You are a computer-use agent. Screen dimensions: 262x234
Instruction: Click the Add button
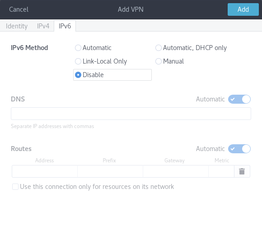pyautogui.click(x=243, y=9)
